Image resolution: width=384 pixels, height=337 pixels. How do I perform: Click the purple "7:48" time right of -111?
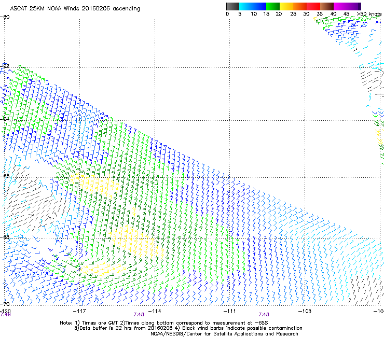click(x=264, y=315)
